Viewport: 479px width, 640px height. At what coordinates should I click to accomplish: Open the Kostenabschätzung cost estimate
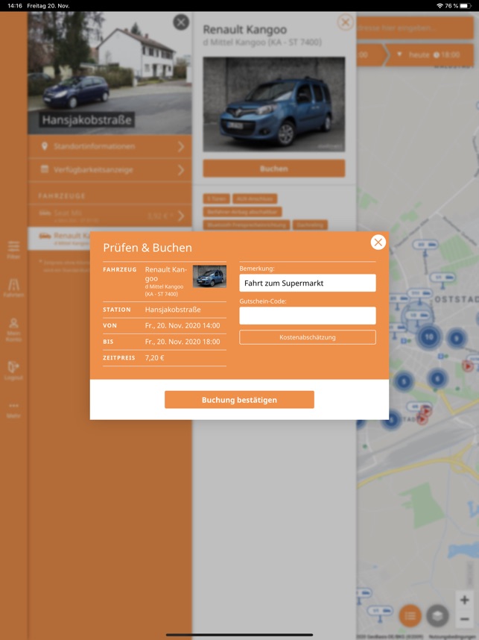(308, 337)
